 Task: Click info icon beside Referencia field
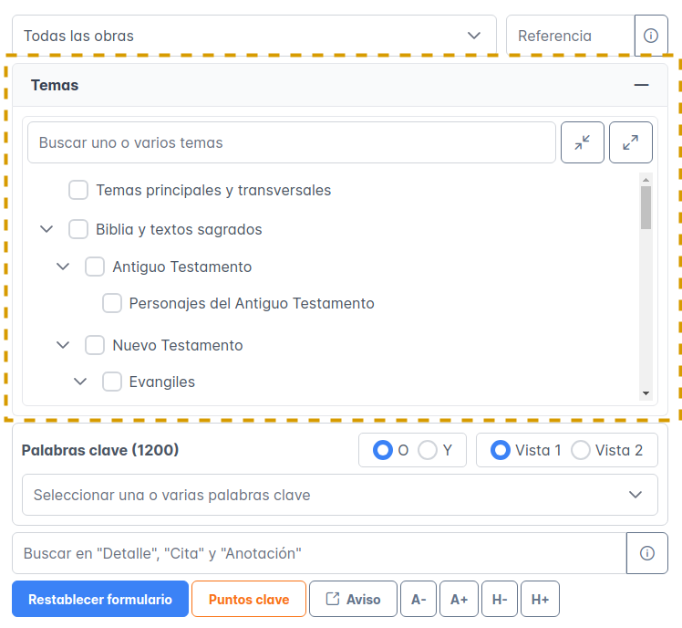coord(650,36)
